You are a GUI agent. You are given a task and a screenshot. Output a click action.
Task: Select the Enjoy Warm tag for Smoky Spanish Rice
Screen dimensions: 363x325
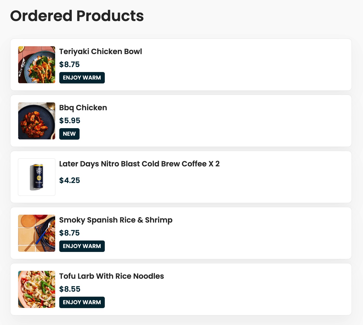tap(82, 246)
